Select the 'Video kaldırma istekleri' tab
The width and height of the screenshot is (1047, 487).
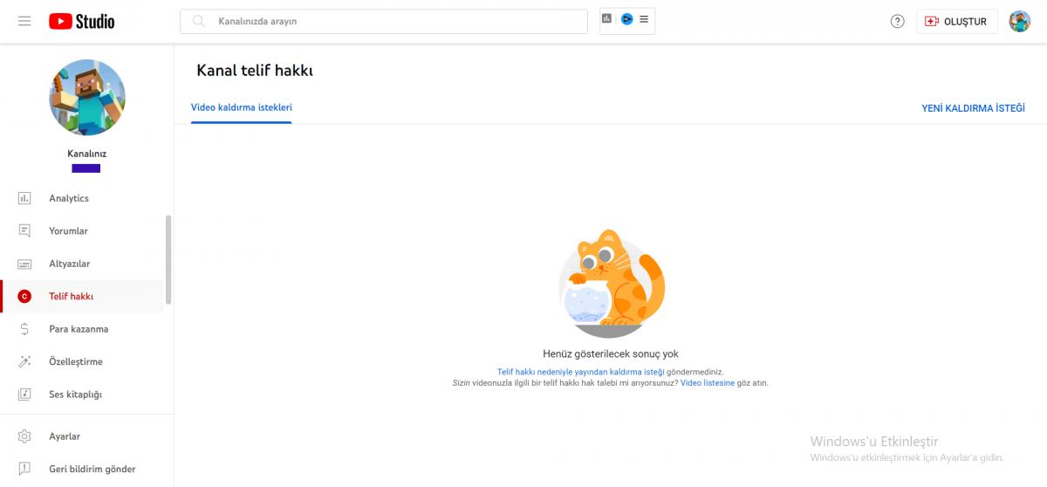point(242,107)
